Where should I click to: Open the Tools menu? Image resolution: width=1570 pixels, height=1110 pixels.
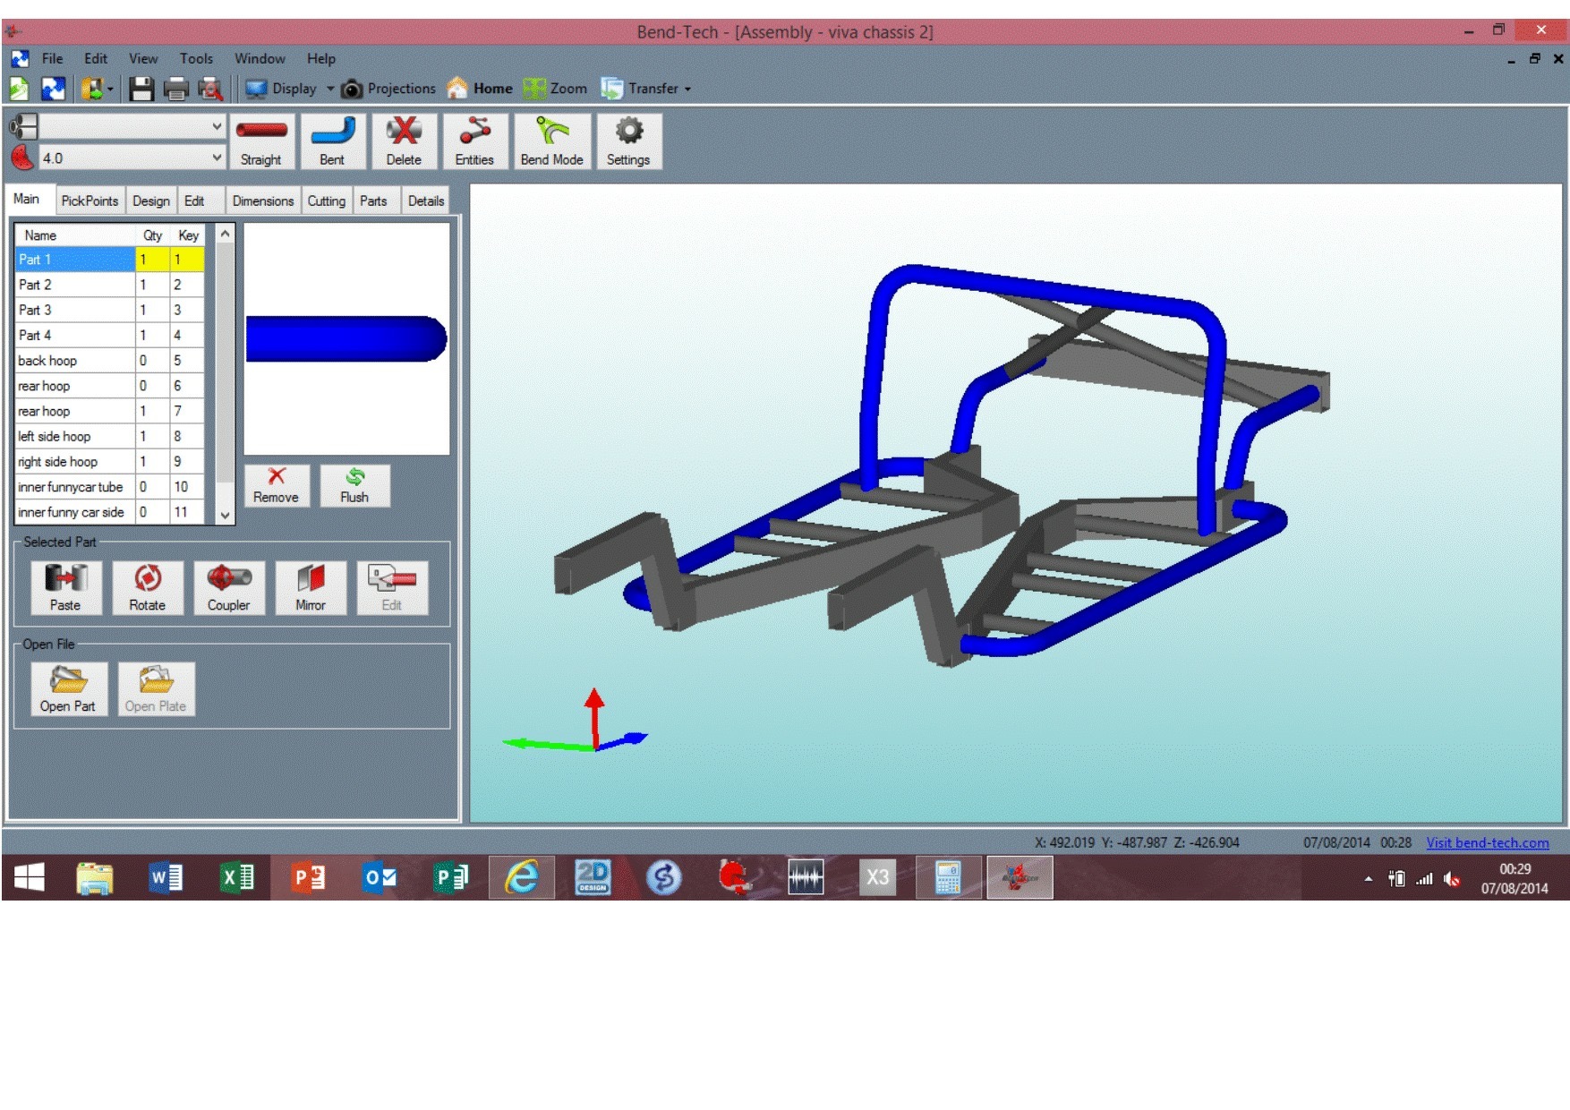click(196, 58)
